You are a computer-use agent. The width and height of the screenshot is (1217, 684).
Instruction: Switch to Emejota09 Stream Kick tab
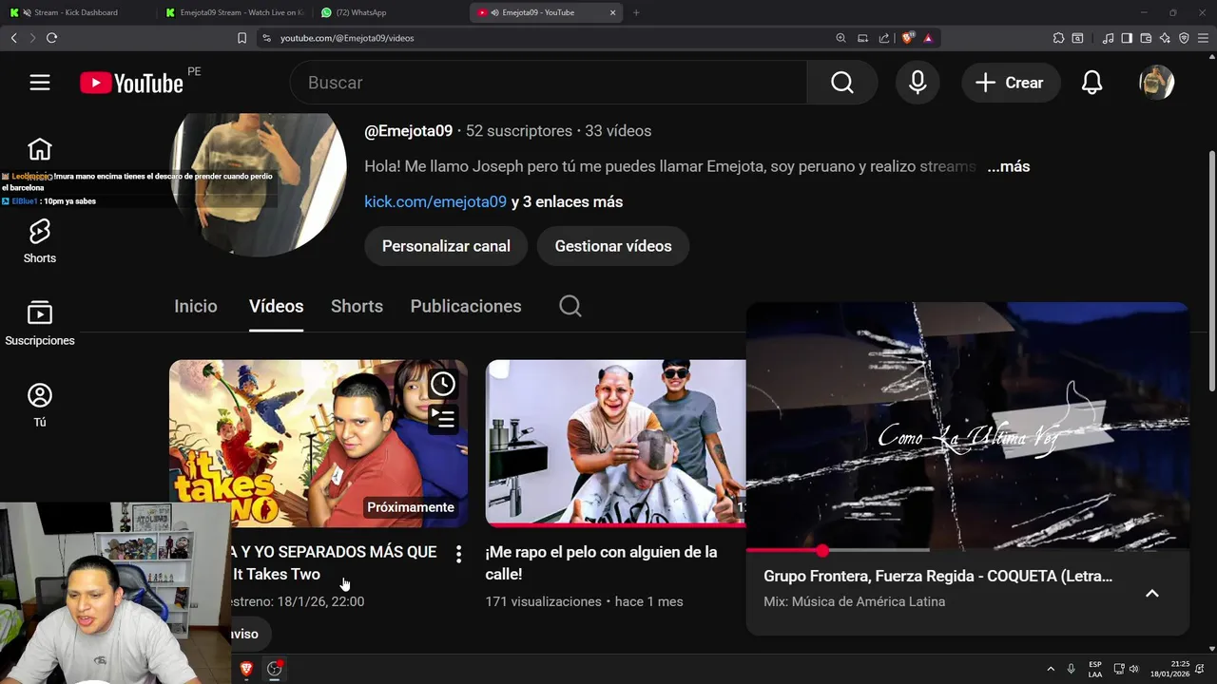(235, 12)
